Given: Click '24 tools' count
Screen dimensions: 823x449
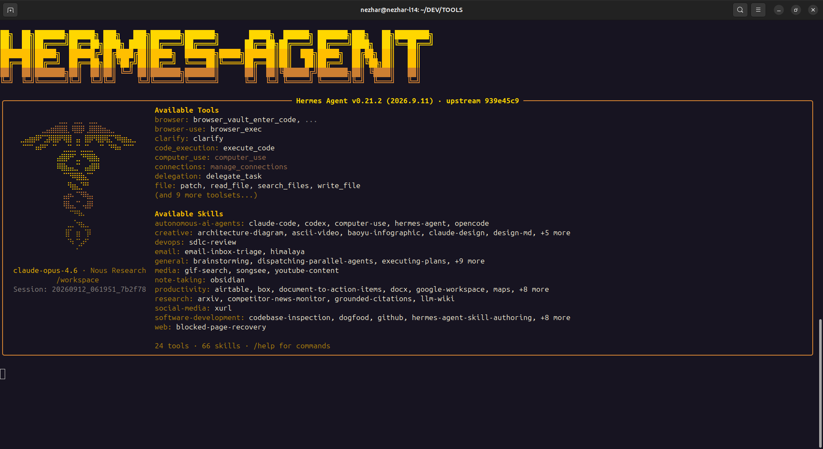Looking at the screenshot, I should click(x=171, y=346).
